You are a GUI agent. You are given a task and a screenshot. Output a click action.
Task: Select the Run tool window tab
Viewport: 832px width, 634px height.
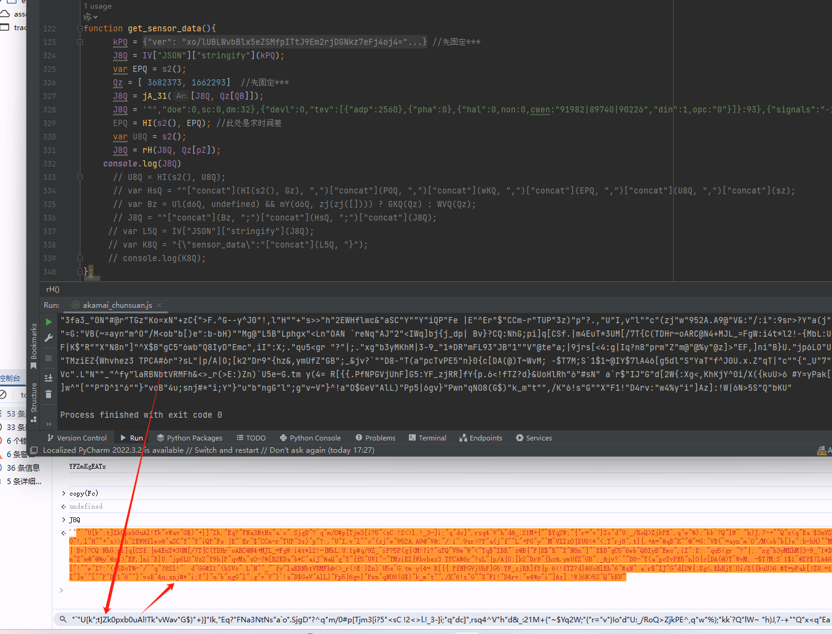[131, 438]
